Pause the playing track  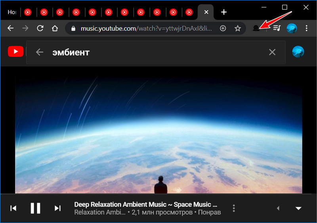tap(35, 208)
